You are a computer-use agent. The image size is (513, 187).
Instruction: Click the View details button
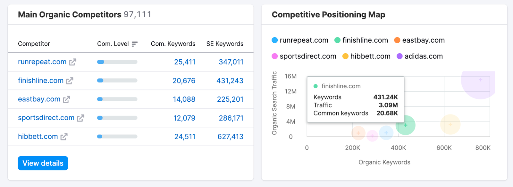[43, 163]
